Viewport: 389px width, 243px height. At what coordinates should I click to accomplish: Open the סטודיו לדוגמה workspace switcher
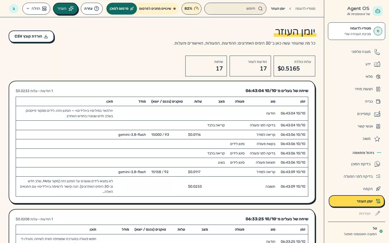[x=356, y=31]
